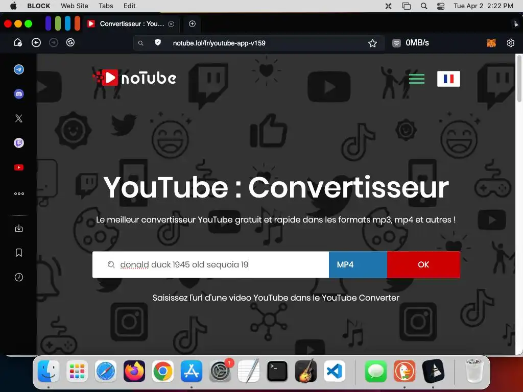This screenshot has width=523, height=392.
Task: Open a new tab with plus button
Action: point(192,23)
